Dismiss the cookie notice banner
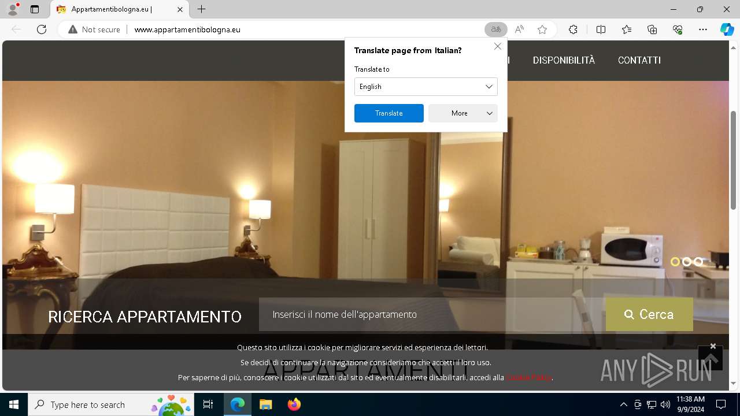Screen dimensions: 740x416 tap(713, 346)
